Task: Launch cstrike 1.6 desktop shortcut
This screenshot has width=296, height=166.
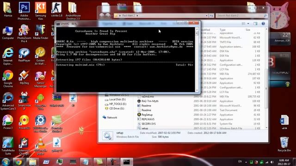Action: (56, 10)
